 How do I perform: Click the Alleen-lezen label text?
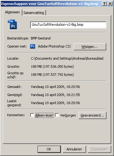click(x=44, y=115)
